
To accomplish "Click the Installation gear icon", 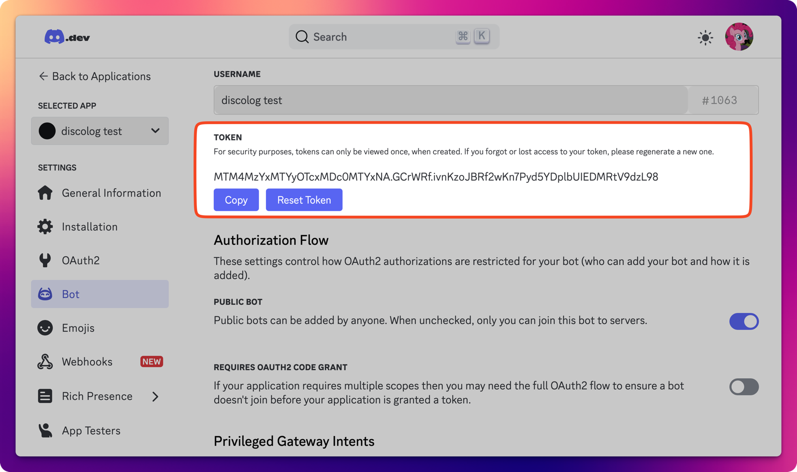I will (45, 227).
